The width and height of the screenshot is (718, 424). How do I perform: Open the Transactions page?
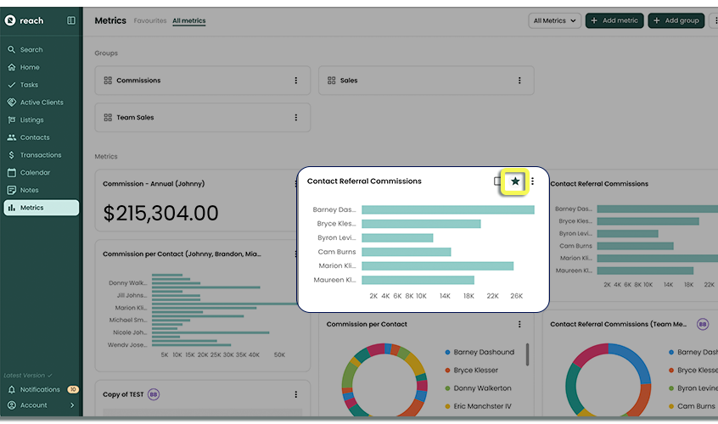(x=41, y=155)
